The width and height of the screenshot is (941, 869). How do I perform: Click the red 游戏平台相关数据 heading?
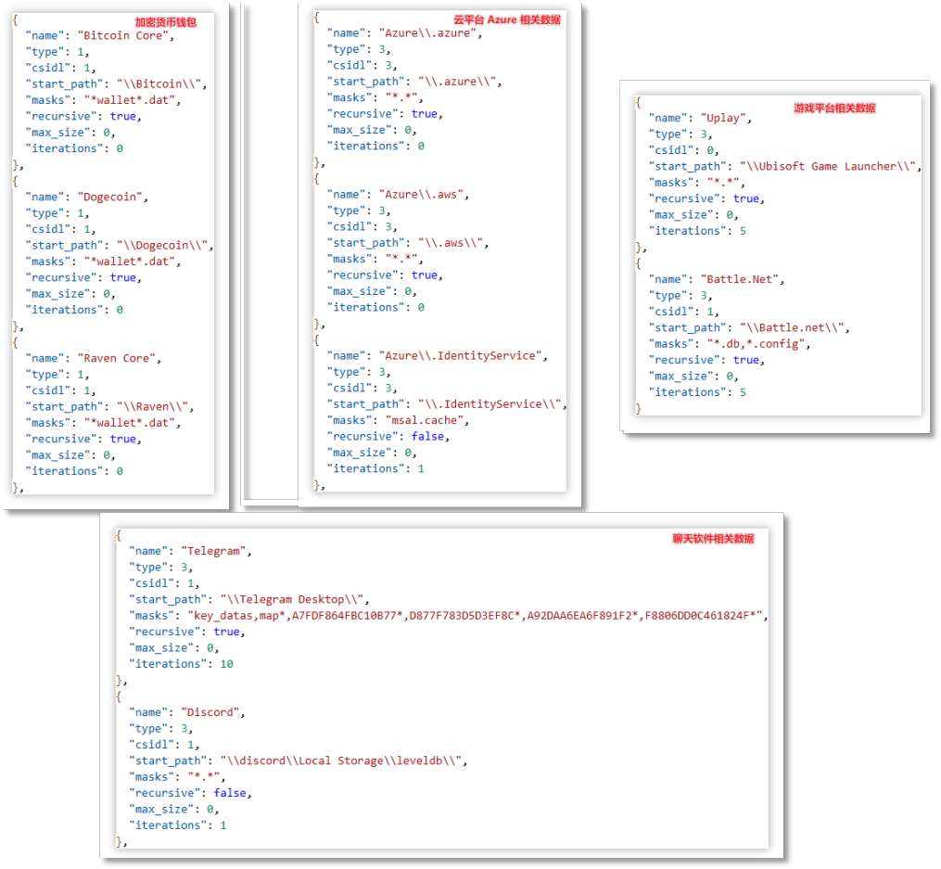tap(833, 108)
